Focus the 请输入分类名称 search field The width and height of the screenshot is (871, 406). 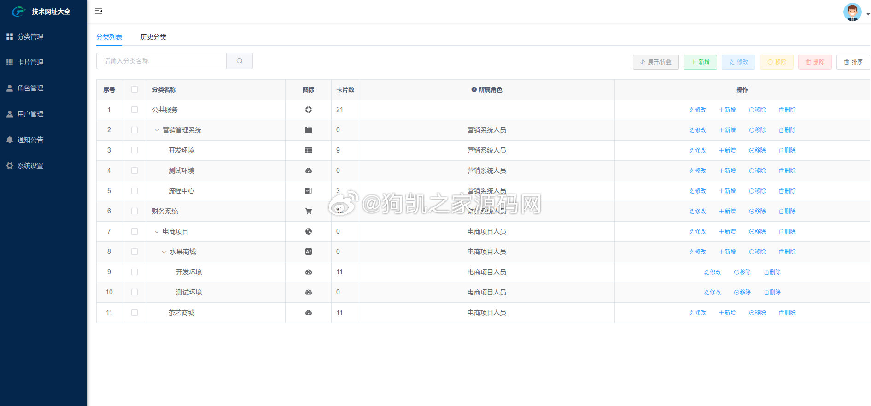point(161,61)
